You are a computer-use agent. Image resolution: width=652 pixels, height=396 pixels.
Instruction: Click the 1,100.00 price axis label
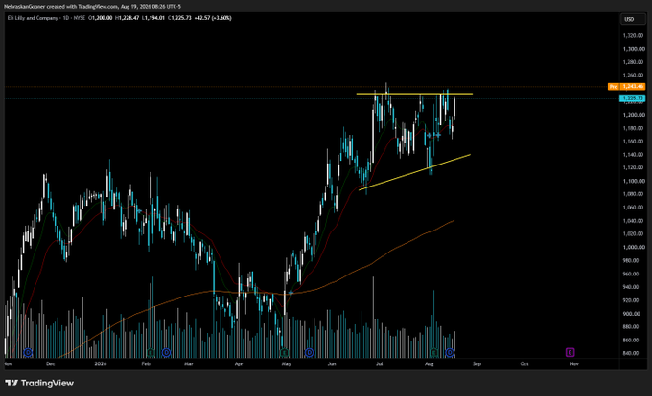633,181
